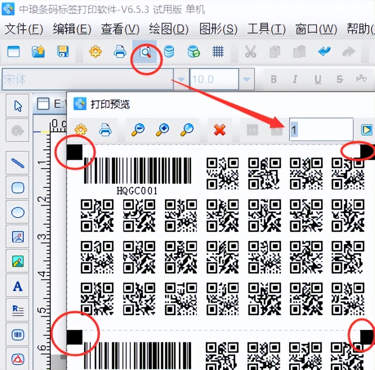Open document settings gear in main toolbar

(96, 51)
